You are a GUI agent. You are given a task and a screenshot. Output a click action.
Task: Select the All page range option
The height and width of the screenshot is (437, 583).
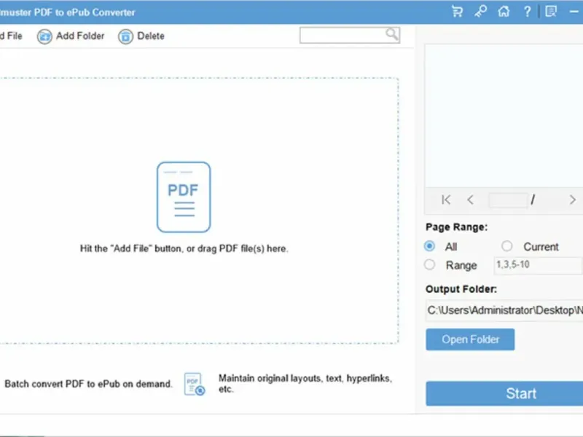point(429,246)
